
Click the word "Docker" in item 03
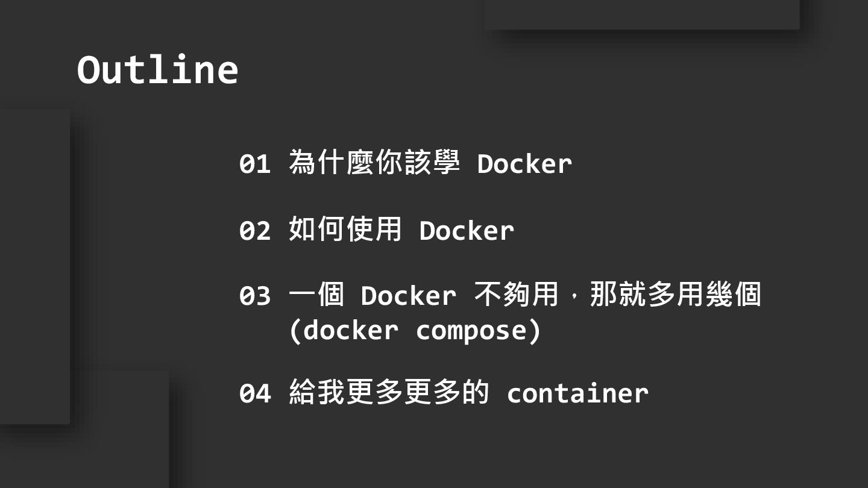click(408, 296)
